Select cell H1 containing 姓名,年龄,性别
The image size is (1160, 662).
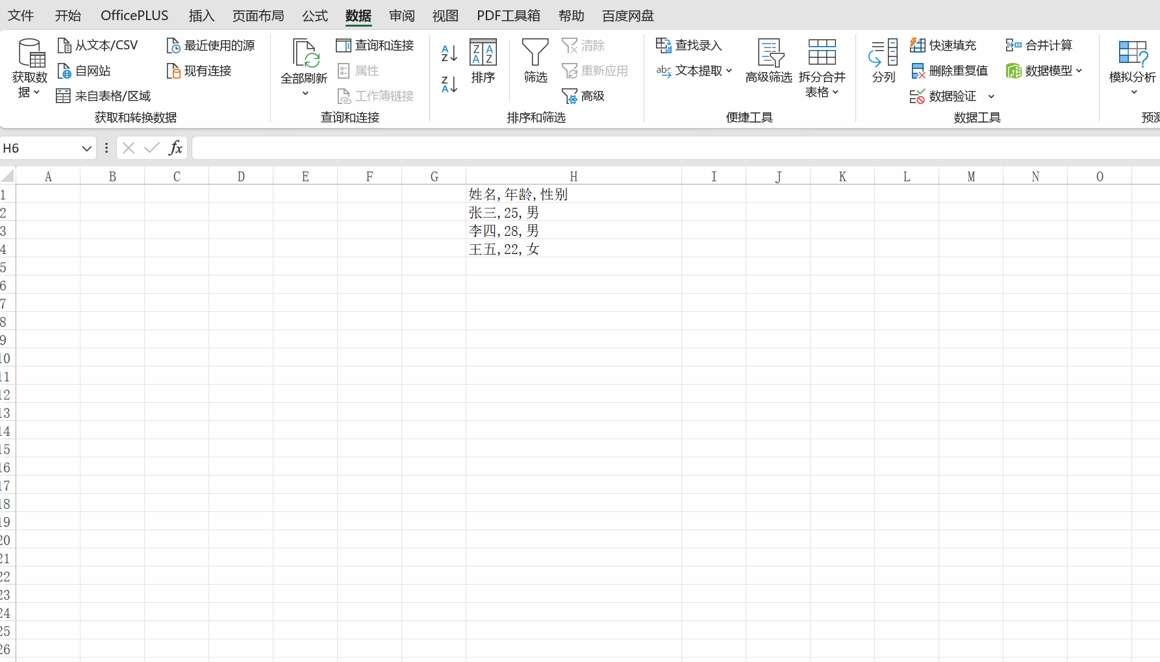tap(573, 194)
